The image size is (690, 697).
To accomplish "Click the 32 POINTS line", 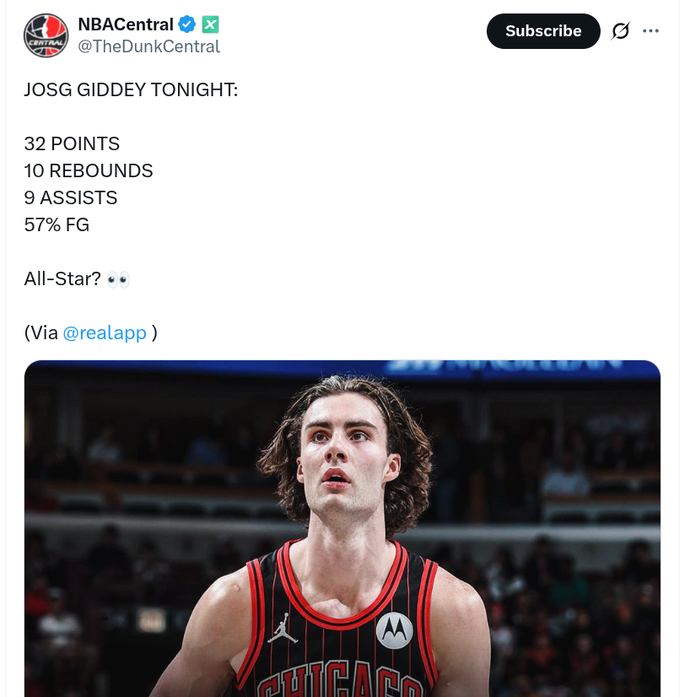I will pos(72,143).
